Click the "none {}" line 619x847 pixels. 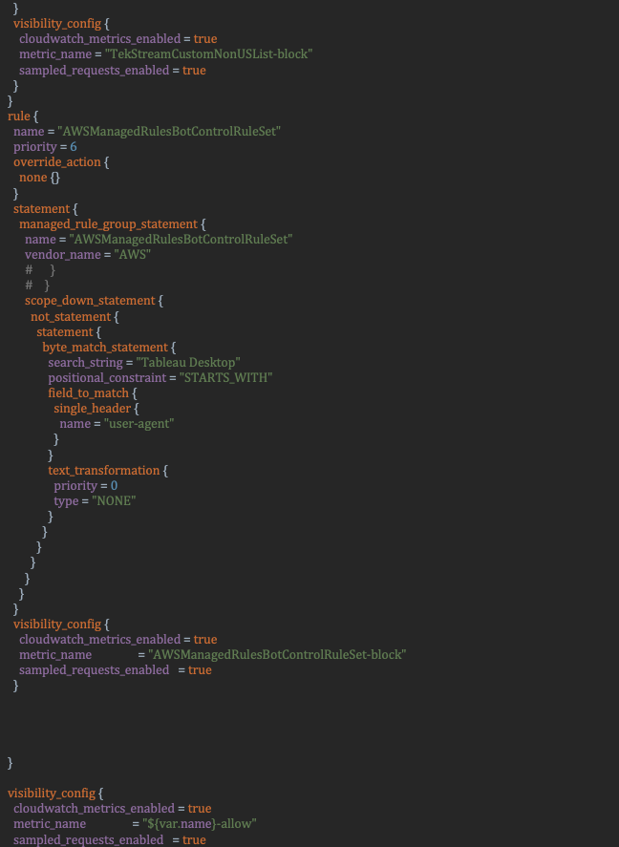coord(39,178)
